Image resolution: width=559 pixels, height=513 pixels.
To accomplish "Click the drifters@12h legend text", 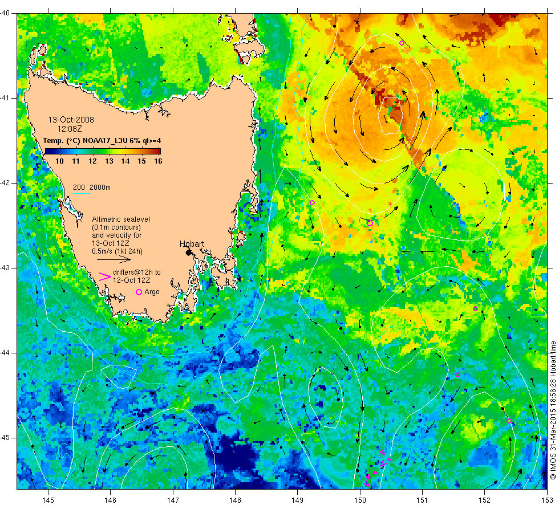I will click(x=137, y=276).
